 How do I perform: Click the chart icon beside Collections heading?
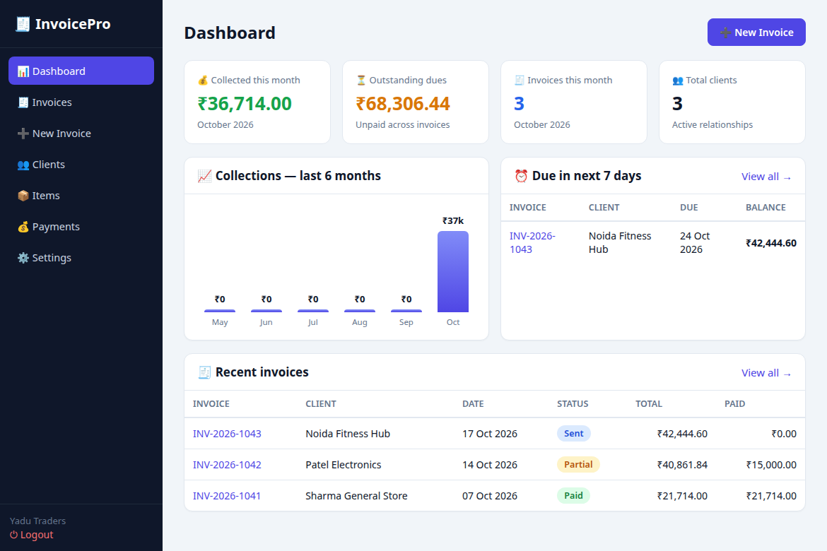pos(205,176)
